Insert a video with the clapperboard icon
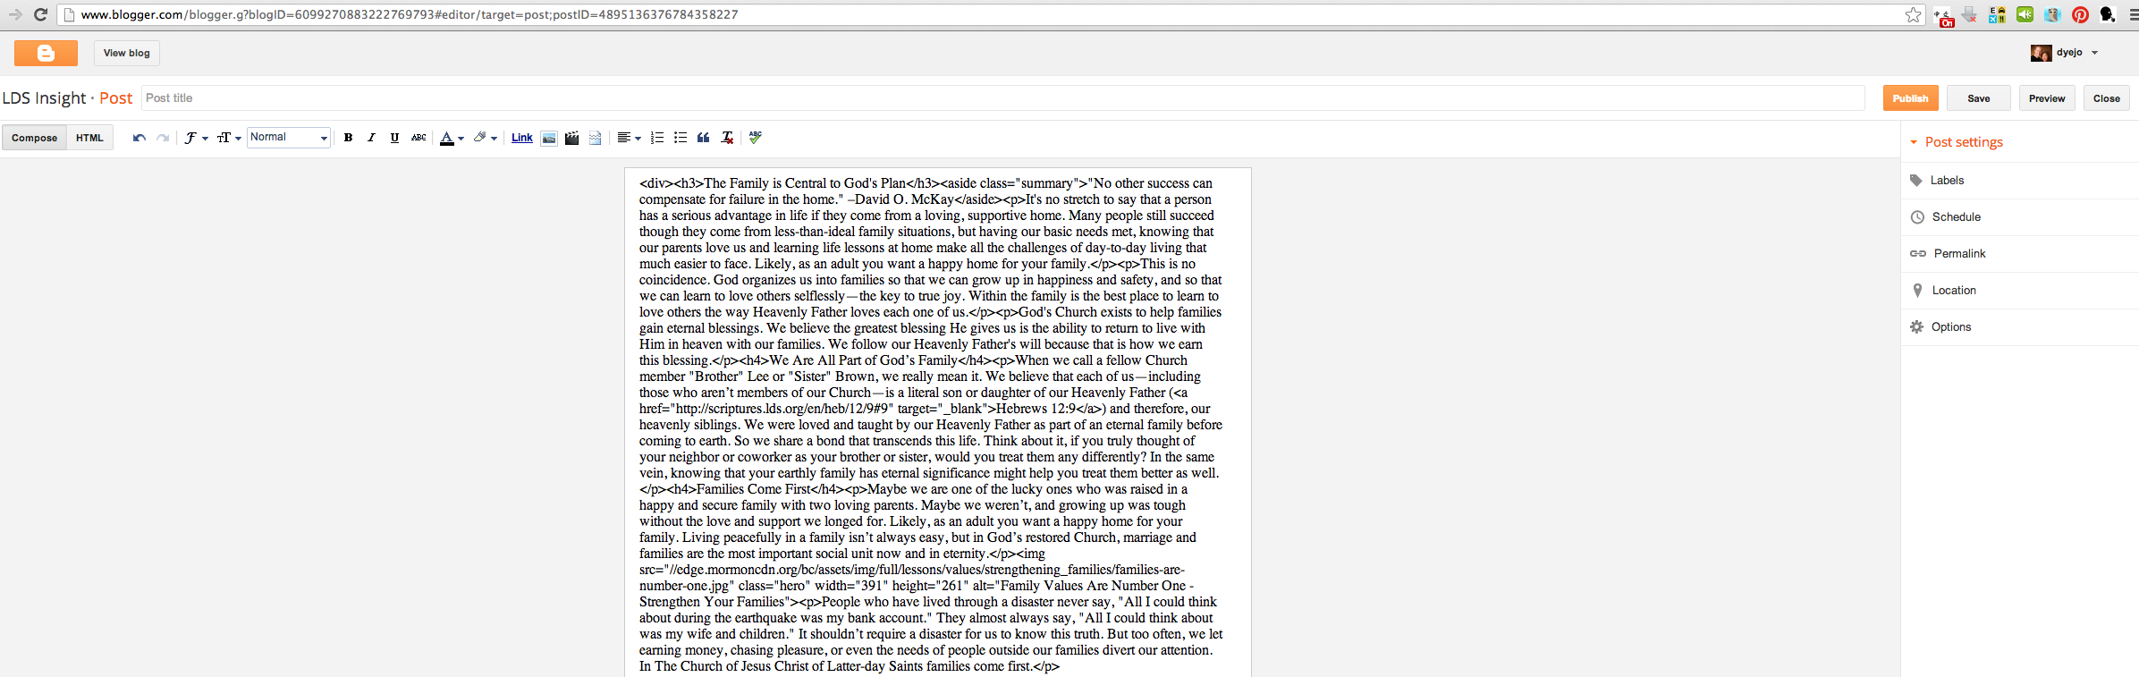Image resolution: width=2139 pixels, height=677 pixels. (x=571, y=138)
